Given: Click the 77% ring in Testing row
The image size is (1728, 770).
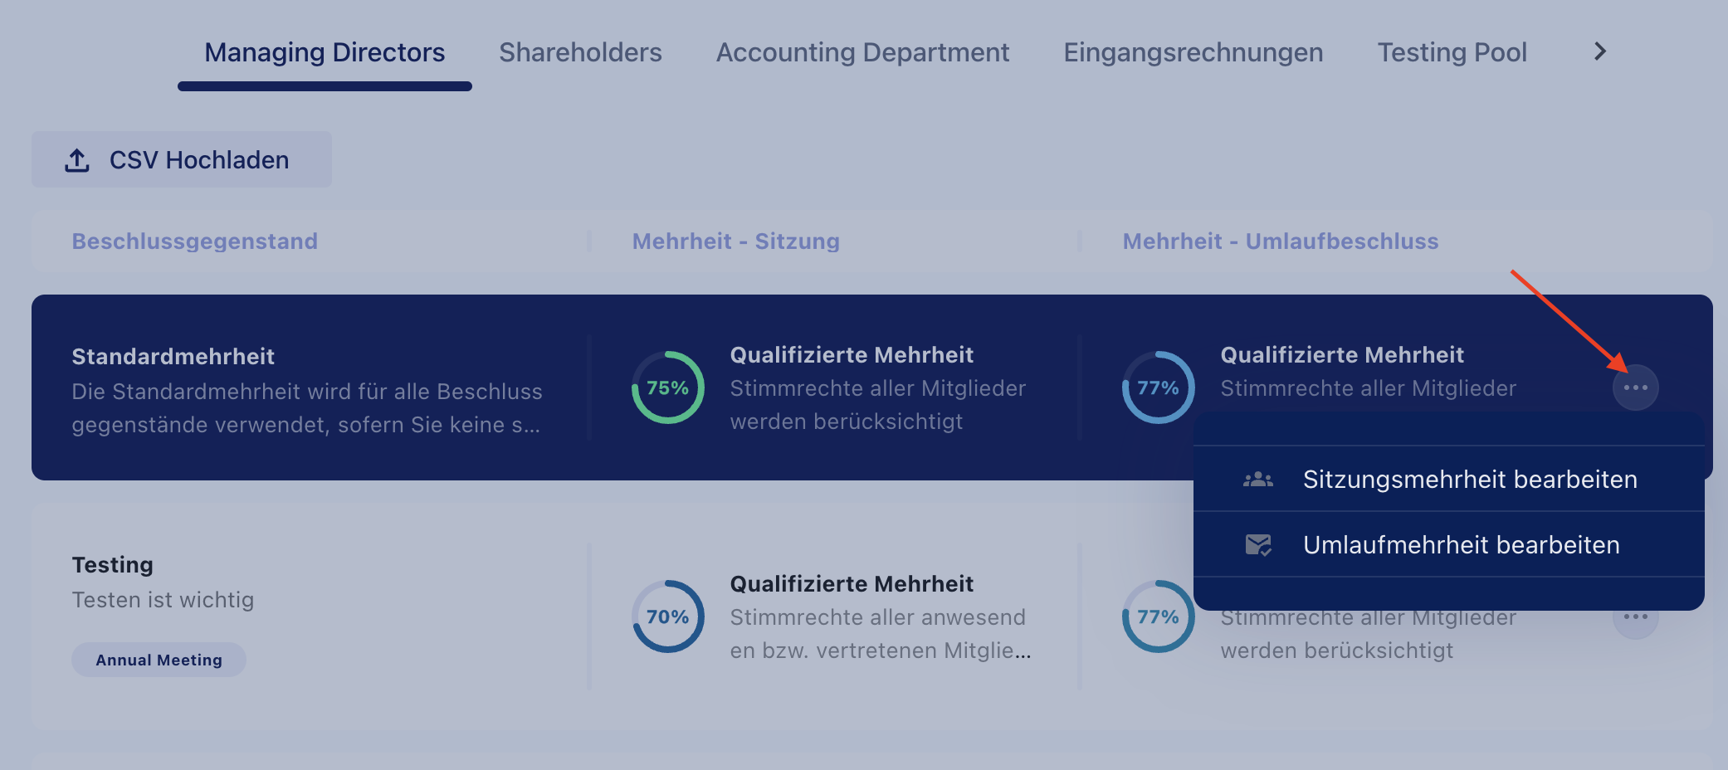Looking at the screenshot, I should tap(1158, 616).
